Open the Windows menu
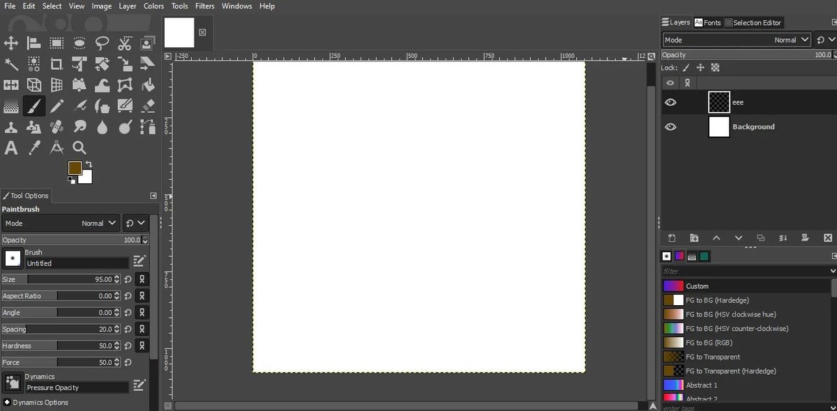This screenshot has width=837, height=411. click(237, 6)
